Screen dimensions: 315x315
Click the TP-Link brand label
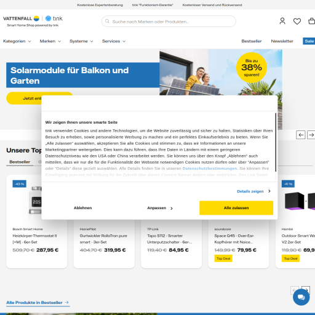point(153,229)
